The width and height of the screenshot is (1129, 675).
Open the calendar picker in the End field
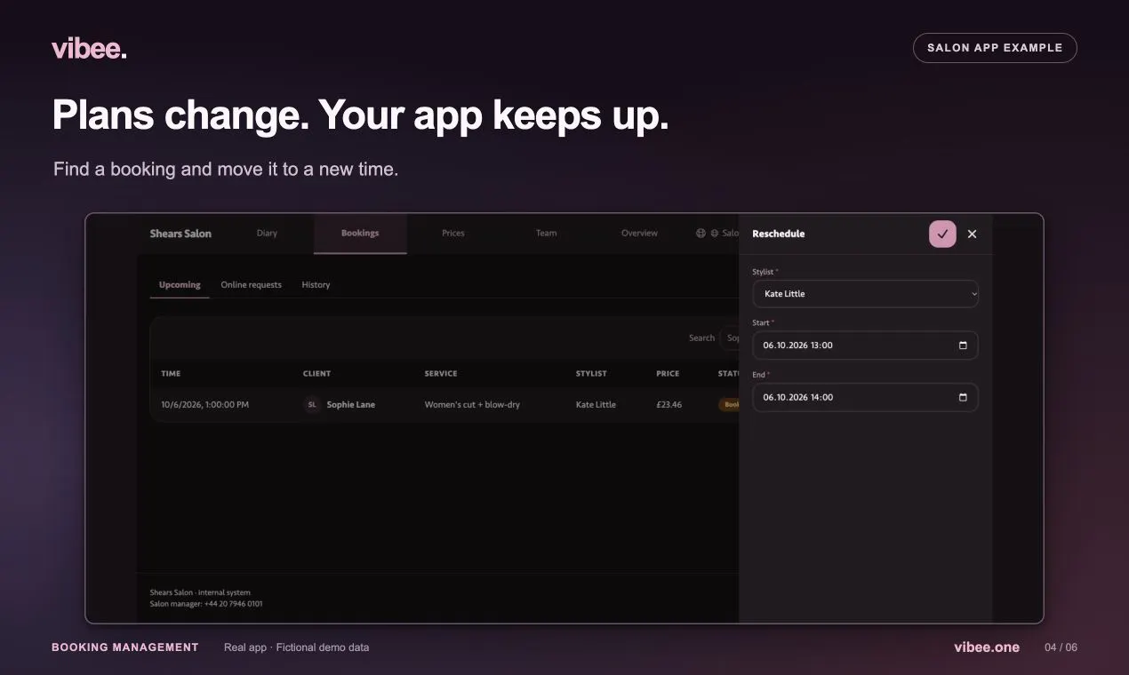[x=963, y=397]
